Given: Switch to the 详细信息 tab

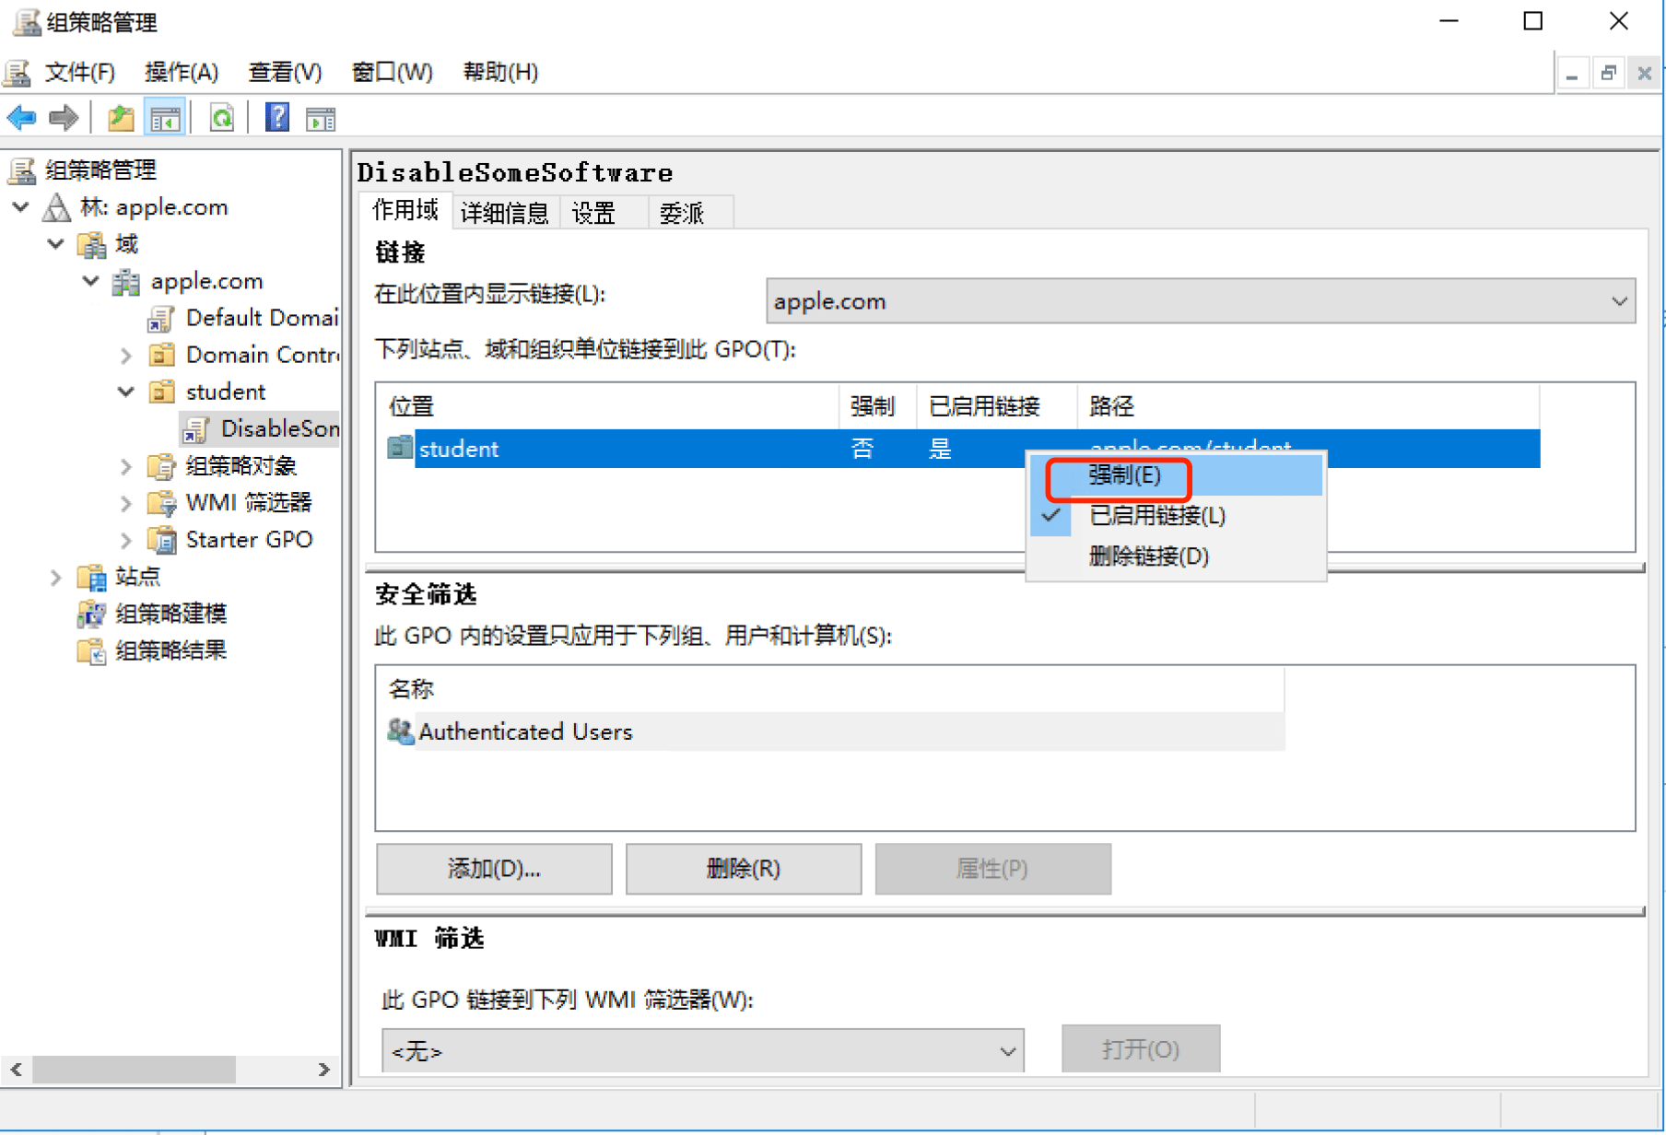Looking at the screenshot, I should click(x=504, y=213).
